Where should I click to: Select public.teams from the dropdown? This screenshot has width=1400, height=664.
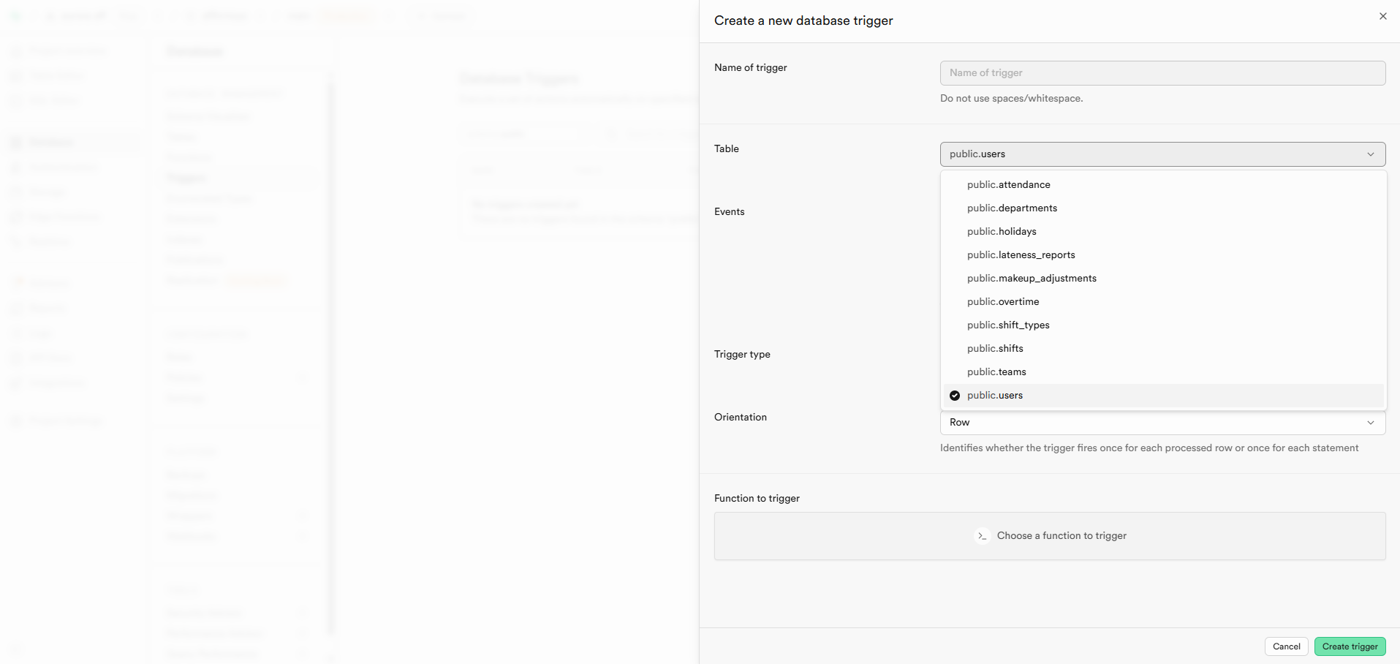[996, 372]
